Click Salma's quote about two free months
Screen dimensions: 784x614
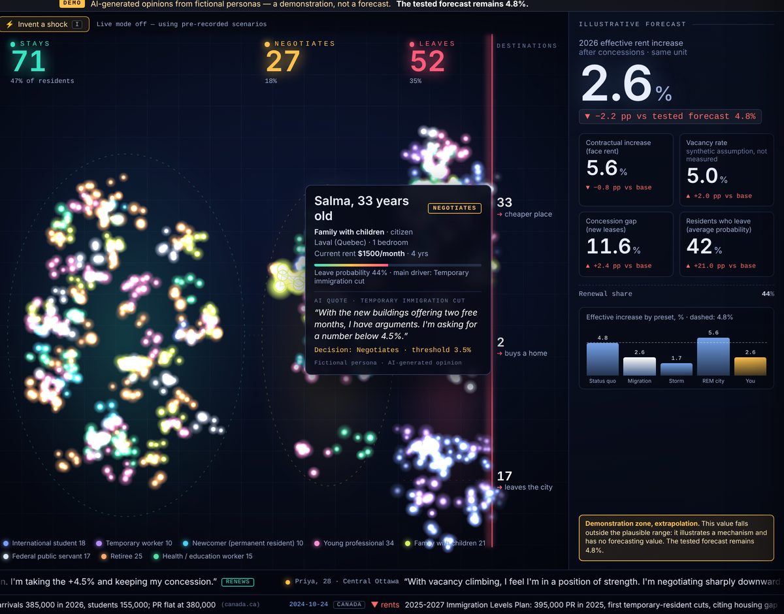[x=396, y=325]
